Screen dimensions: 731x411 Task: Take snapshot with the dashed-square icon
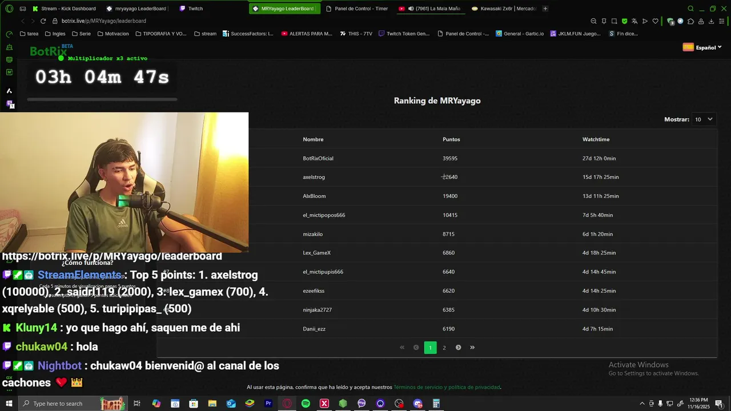614,21
